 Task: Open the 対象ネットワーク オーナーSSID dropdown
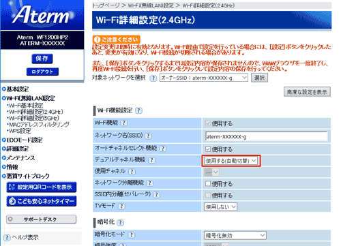[204, 78]
